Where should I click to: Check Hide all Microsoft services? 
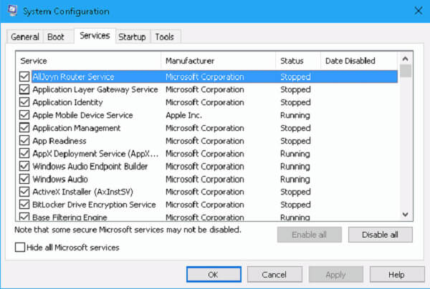tap(20, 248)
